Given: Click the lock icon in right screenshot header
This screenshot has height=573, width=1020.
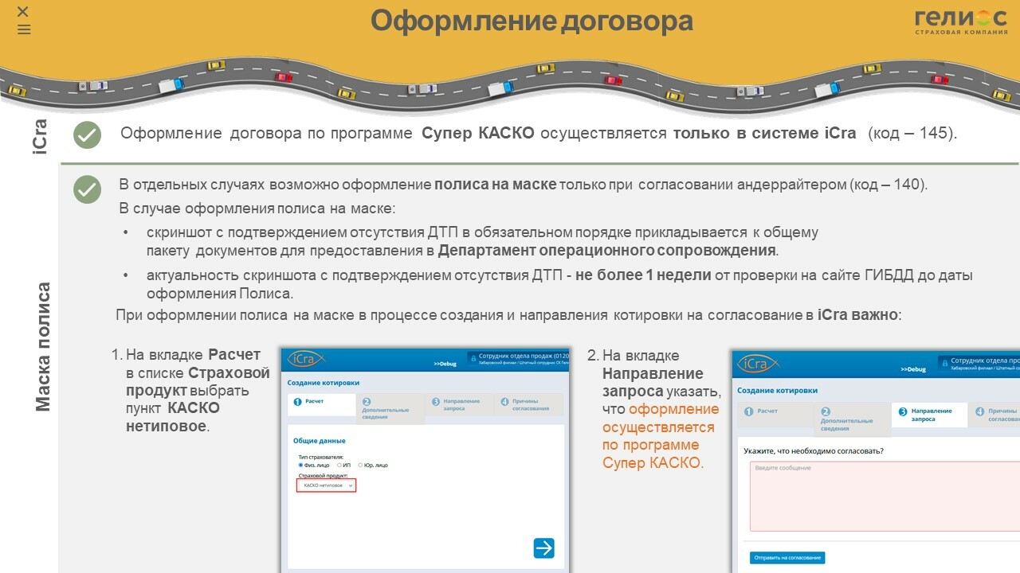Looking at the screenshot, I should coord(943,362).
